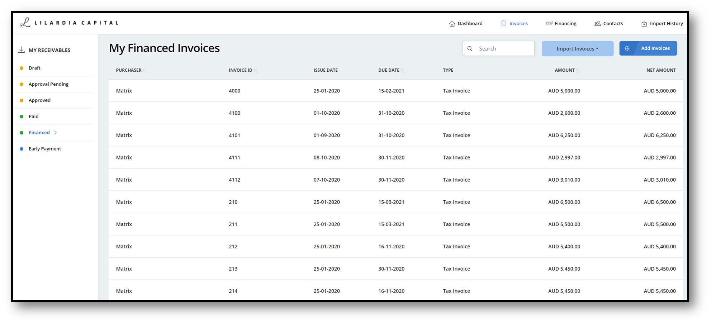Image resolution: width=711 pixels, height=324 pixels.
Task: Select Paid in the sidebar
Action: tap(33, 116)
